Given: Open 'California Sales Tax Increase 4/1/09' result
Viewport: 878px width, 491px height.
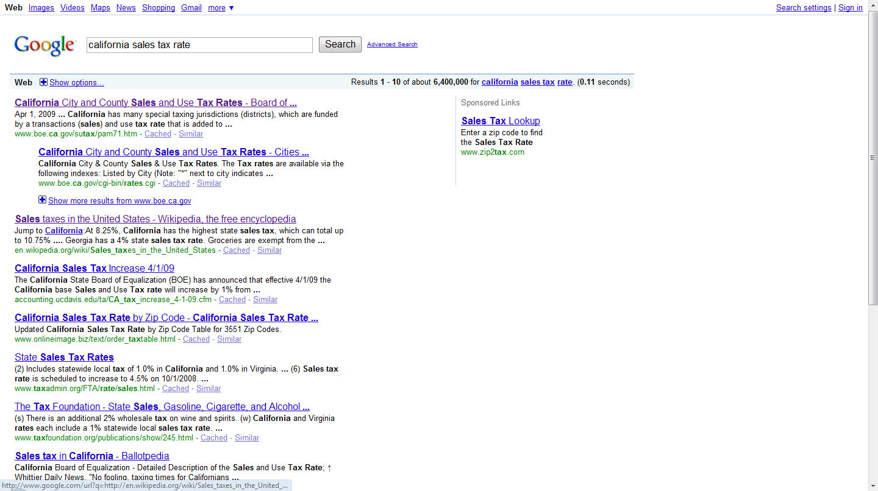Looking at the screenshot, I should pos(95,268).
